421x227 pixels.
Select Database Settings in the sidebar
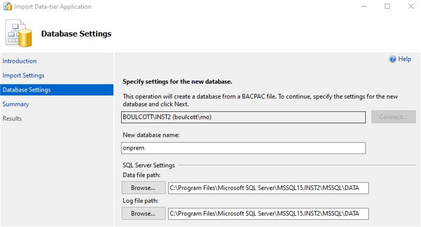click(x=27, y=89)
